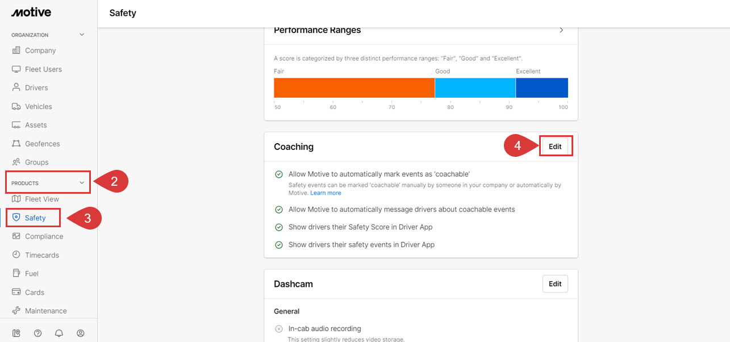
Task: Click the Fleet View map icon
Action: click(x=16, y=199)
